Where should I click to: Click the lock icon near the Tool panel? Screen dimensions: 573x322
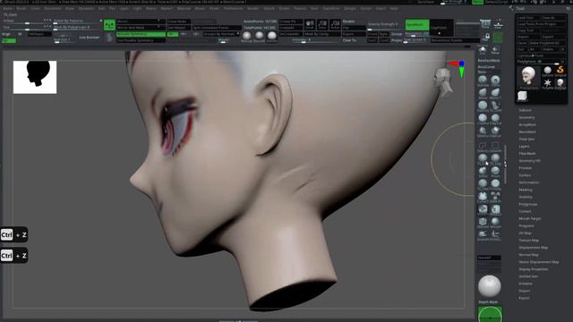pyautogui.click(x=486, y=37)
